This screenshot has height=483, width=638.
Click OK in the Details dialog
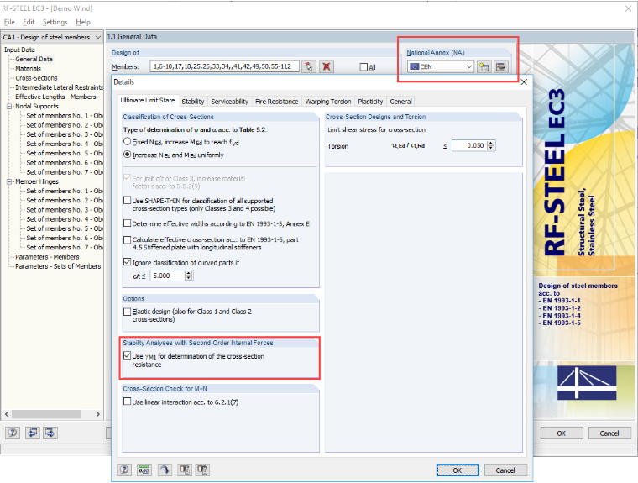click(x=458, y=470)
